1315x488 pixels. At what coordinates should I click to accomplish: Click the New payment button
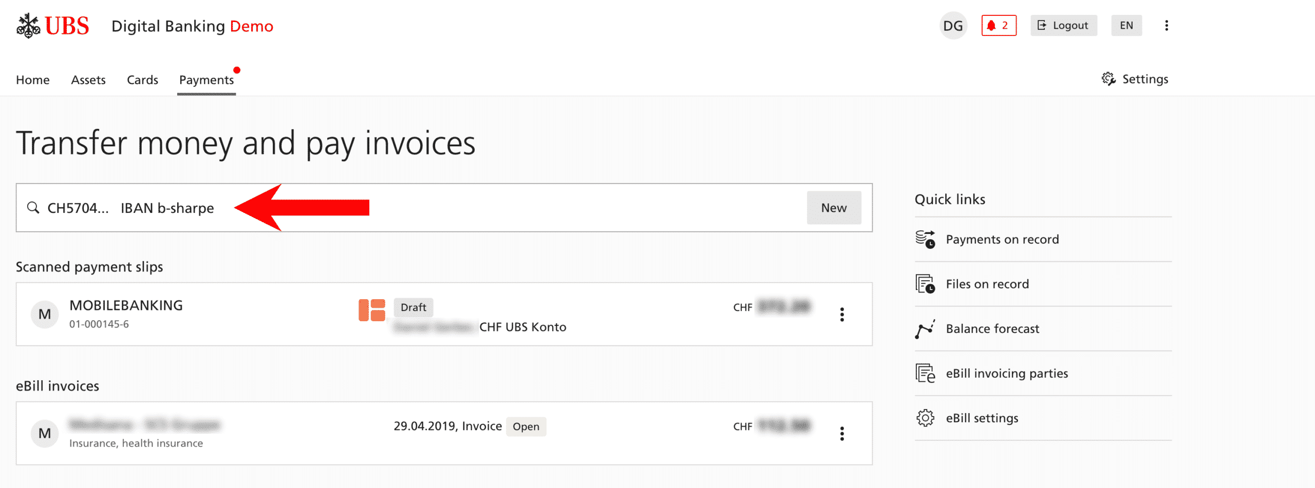[x=834, y=208]
